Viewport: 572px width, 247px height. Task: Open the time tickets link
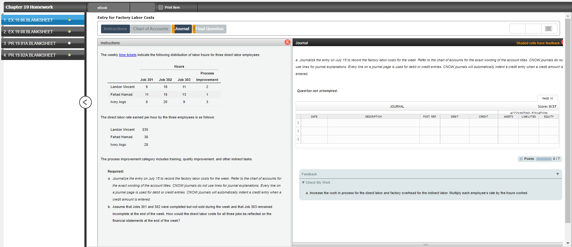(128, 55)
